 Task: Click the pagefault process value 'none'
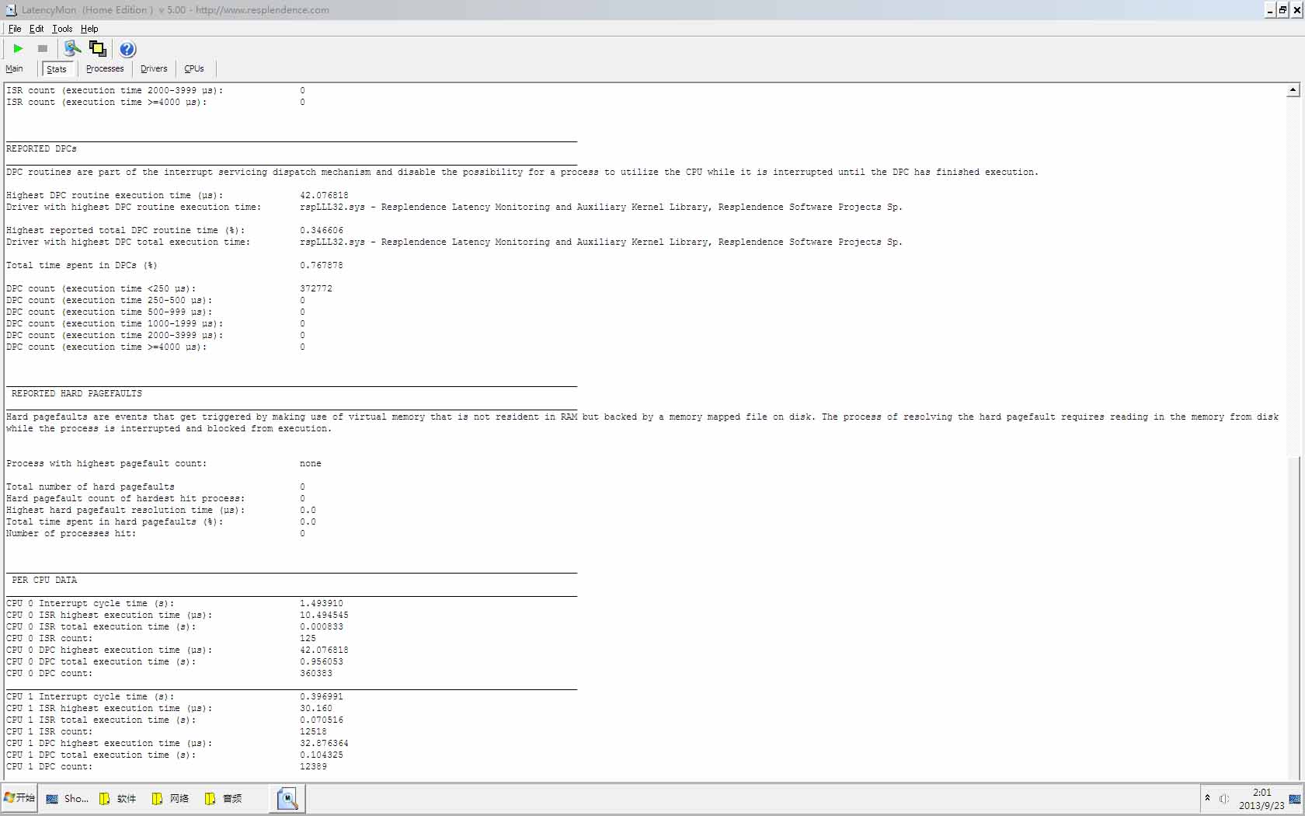pos(311,463)
